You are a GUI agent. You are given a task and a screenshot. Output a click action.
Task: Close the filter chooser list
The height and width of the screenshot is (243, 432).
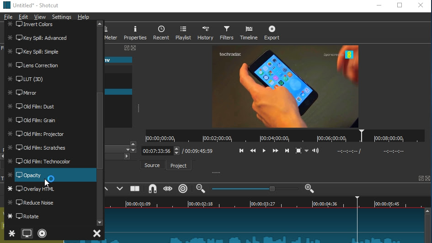pyautogui.click(x=97, y=233)
